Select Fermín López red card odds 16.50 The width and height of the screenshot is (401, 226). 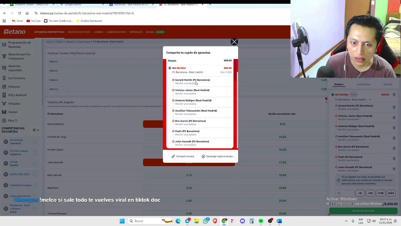point(282,150)
